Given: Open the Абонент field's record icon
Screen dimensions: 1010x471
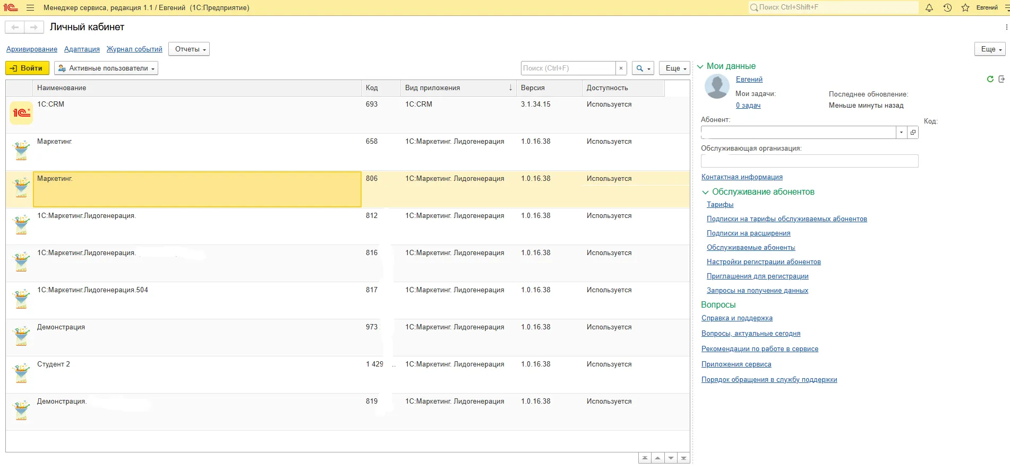Looking at the screenshot, I should [913, 132].
